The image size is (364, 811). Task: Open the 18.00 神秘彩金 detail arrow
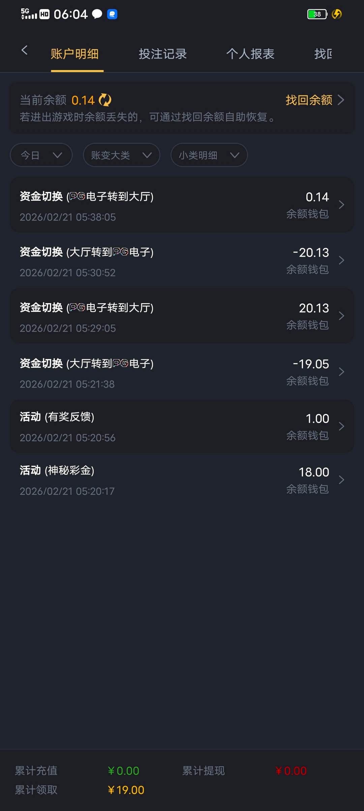pos(341,480)
